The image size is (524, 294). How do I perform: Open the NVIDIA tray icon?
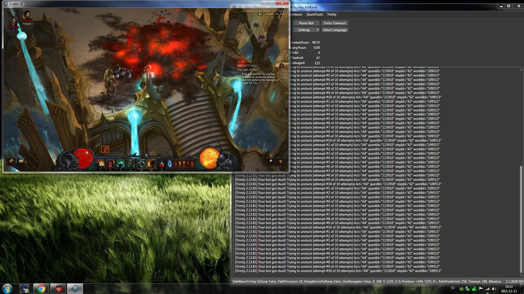point(461,289)
